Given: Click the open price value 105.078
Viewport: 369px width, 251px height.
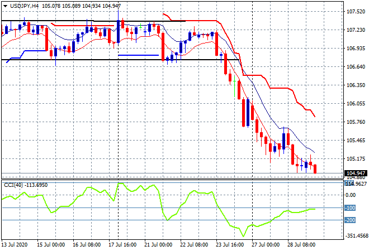Looking at the screenshot, I should pos(51,6).
